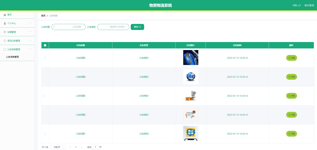
Task: Expand the 车辆管理 chevron
Action: [30, 32]
